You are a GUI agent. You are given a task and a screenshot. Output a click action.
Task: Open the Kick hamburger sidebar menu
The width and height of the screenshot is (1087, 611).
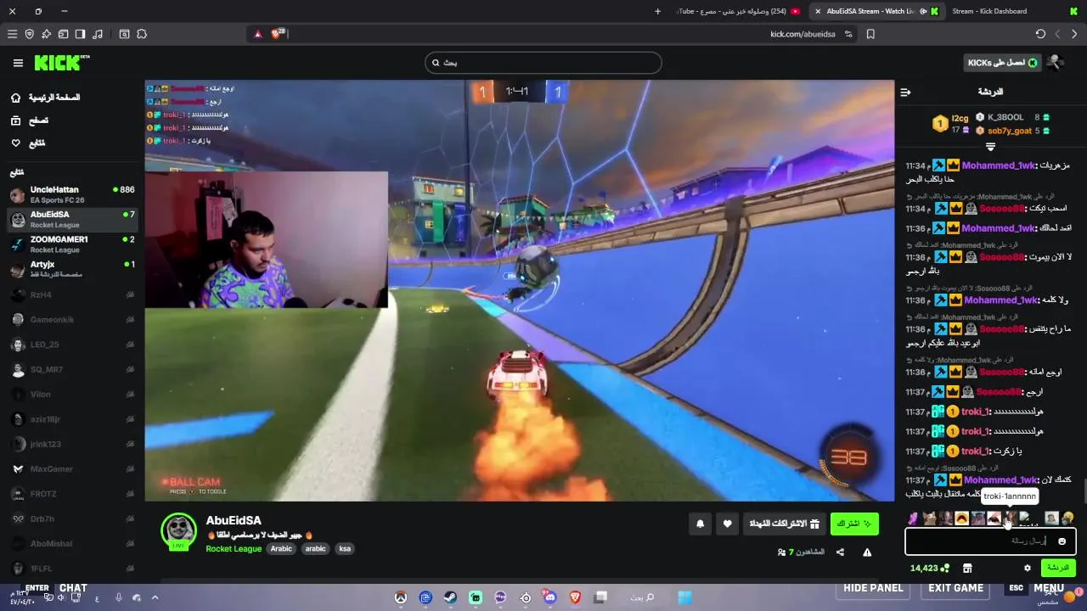pyautogui.click(x=18, y=63)
